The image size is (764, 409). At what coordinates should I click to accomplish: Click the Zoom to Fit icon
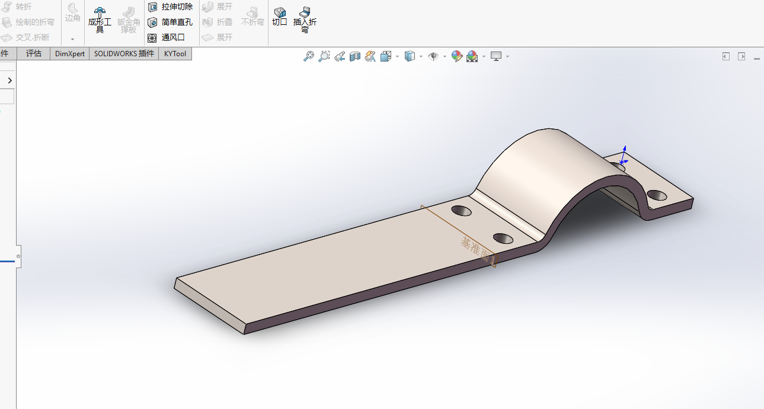[309, 56]
